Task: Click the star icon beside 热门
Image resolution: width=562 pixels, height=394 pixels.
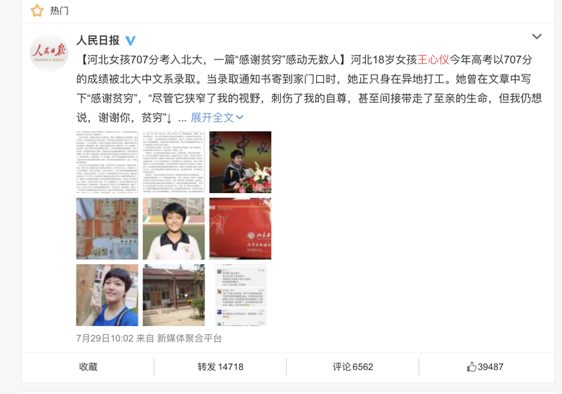Action: pyautogui.click(x=37, y=11)
